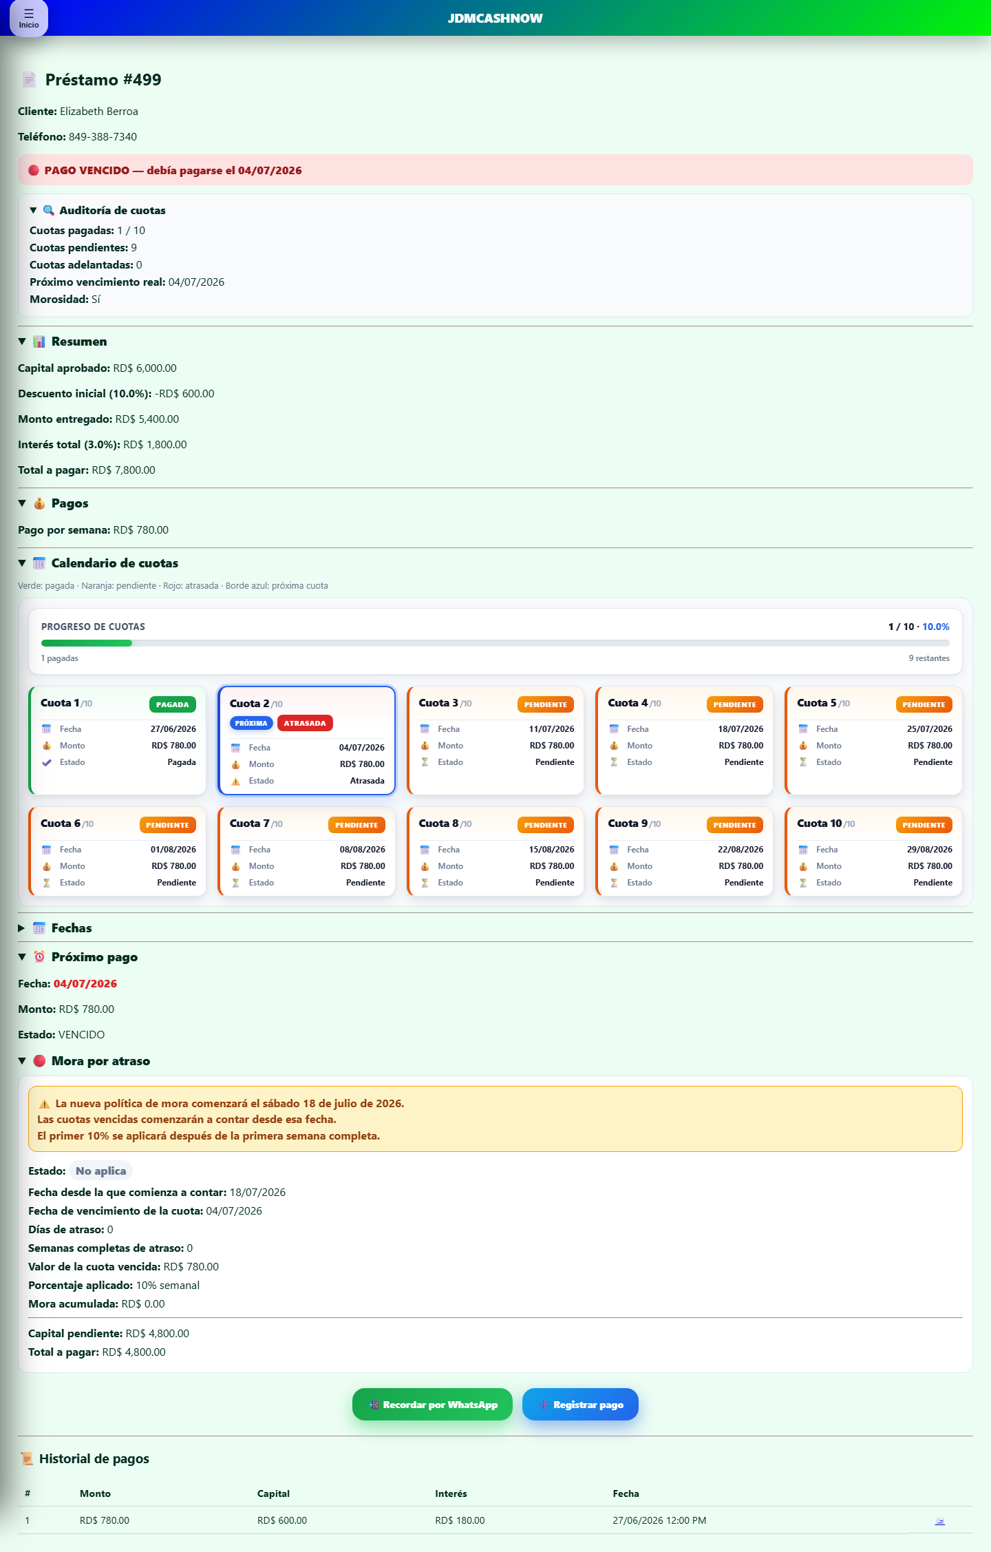
Task: Click the Progreso de cuotas progress bar
Action: [x=495, y=643]
